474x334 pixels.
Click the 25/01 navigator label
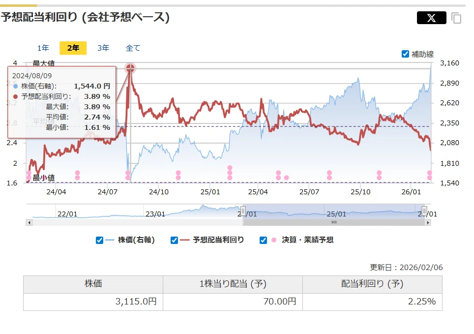(x=336, y=214)
